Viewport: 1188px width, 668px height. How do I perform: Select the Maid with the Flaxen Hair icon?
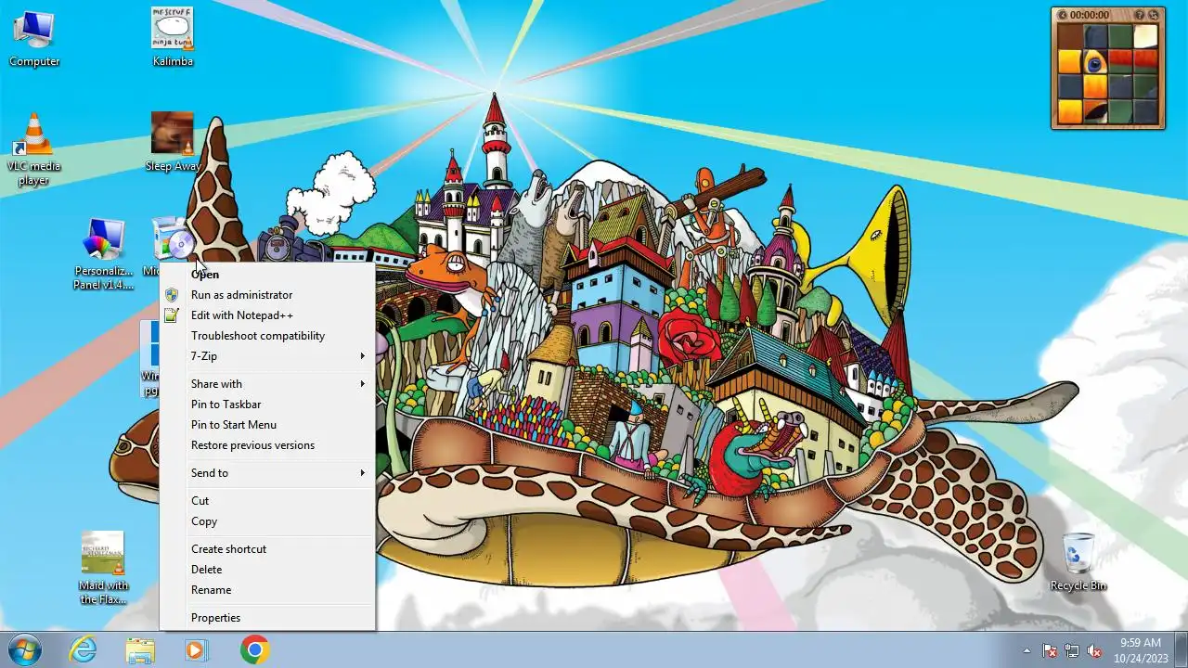coord(103,568)
